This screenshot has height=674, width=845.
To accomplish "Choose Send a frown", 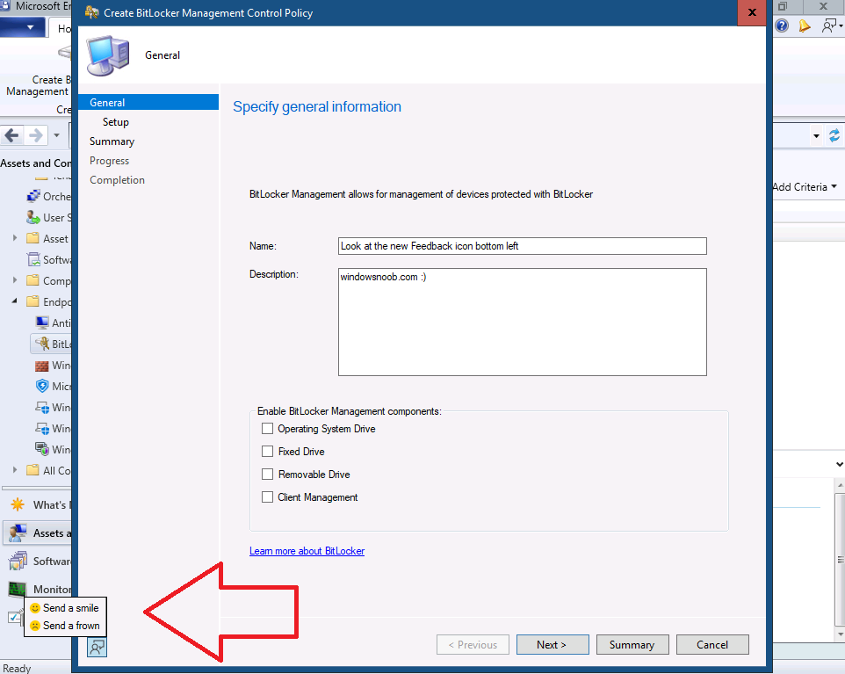I will click(65, 626).
